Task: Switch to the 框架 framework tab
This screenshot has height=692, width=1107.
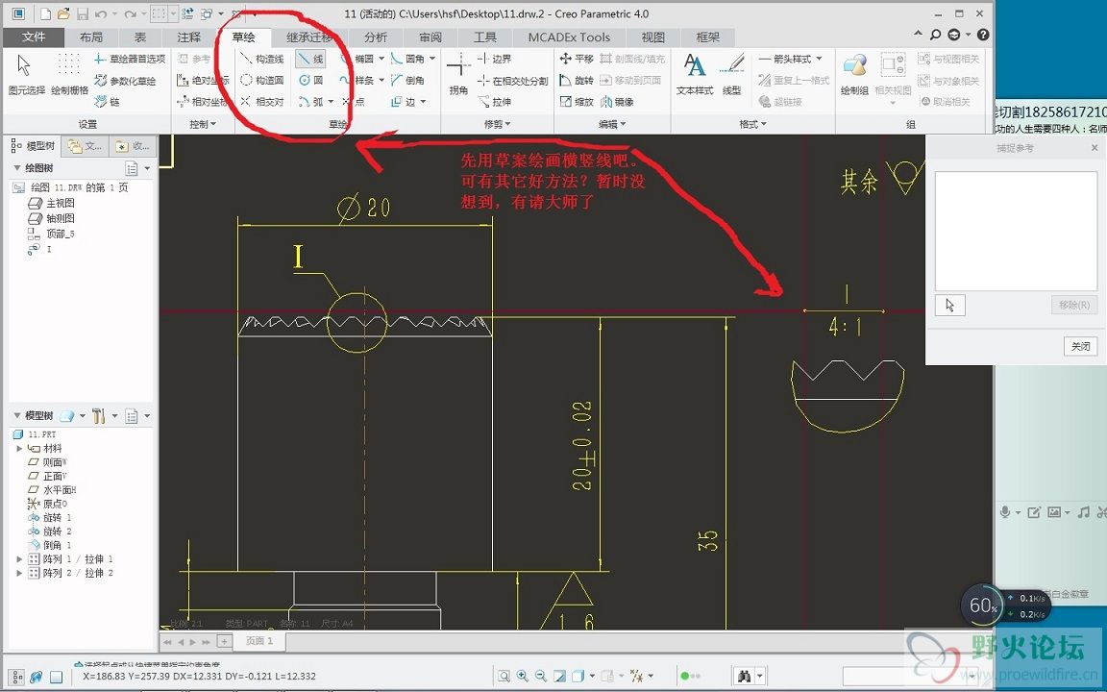Action: (x=708, y=37)
